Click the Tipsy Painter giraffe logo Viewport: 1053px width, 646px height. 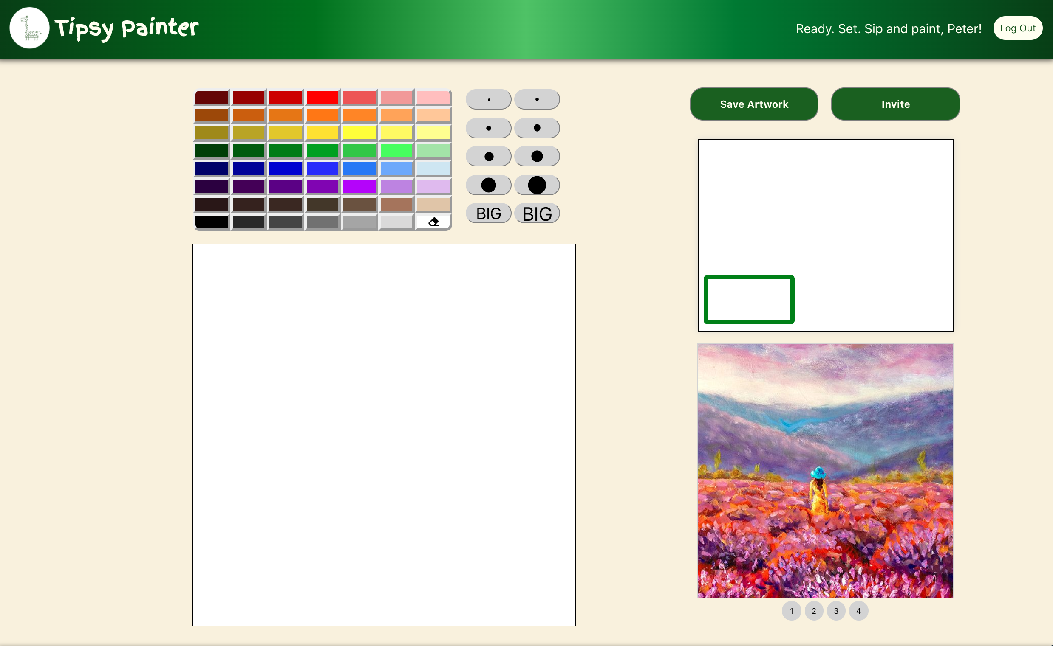tap(29, 28)
